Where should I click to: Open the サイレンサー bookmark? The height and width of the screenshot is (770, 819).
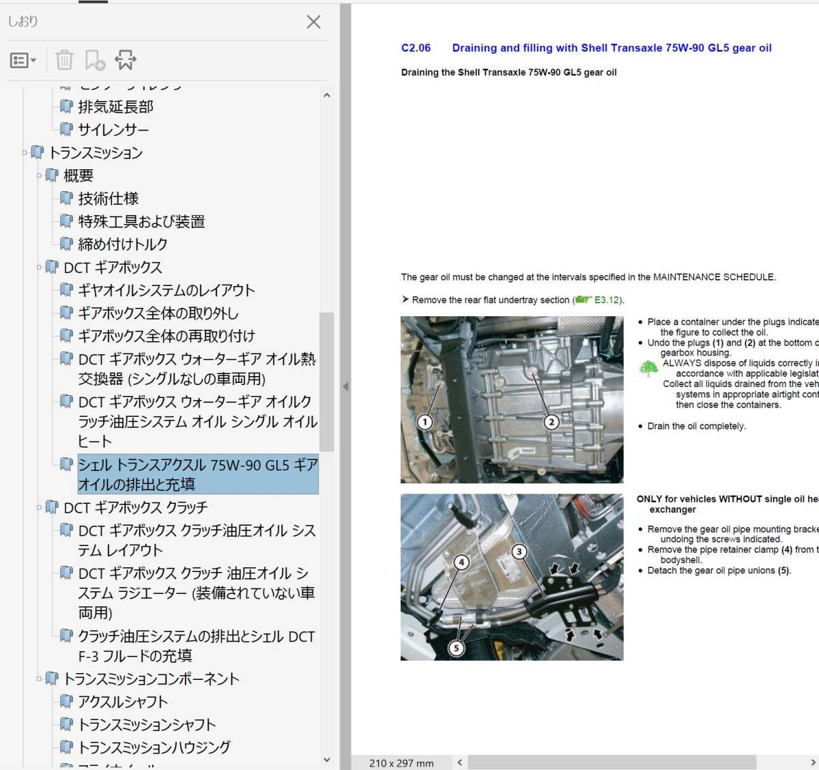click(x=113, y=130)
